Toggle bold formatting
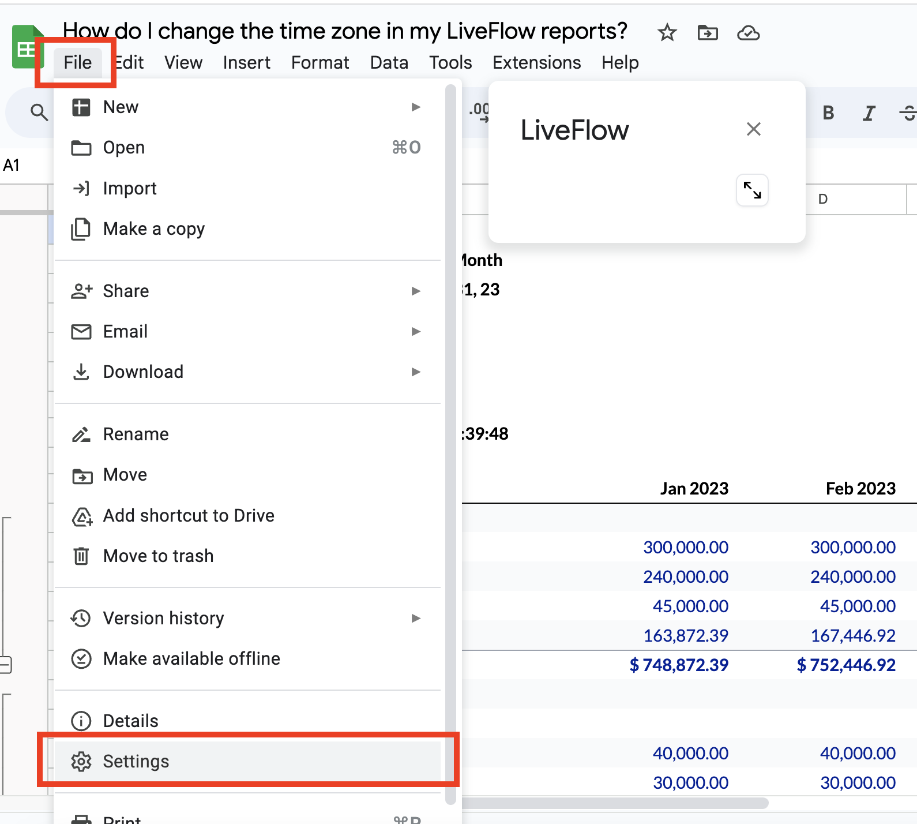 pos(828,113)
